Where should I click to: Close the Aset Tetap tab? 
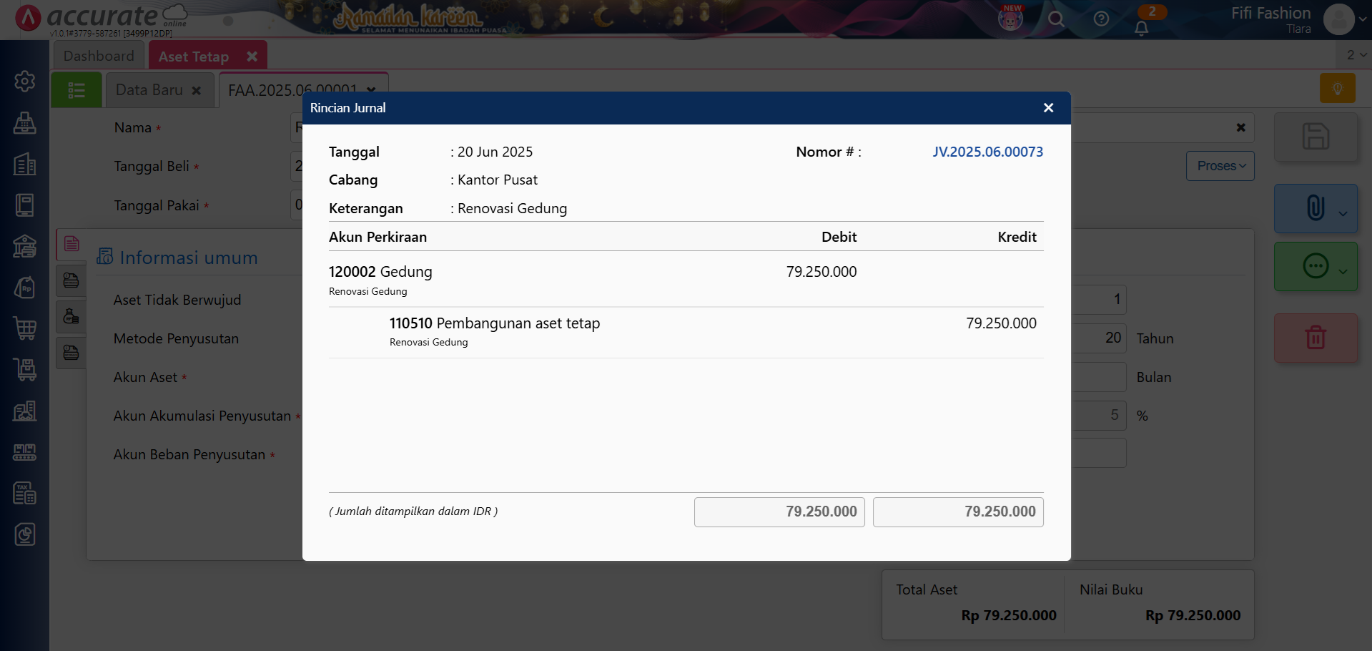(252, 57)
